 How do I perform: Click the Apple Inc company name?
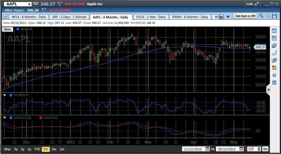click(x=95, y=4)
